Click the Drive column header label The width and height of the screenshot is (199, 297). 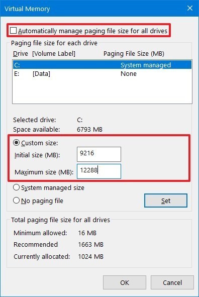tap(21, 54)
